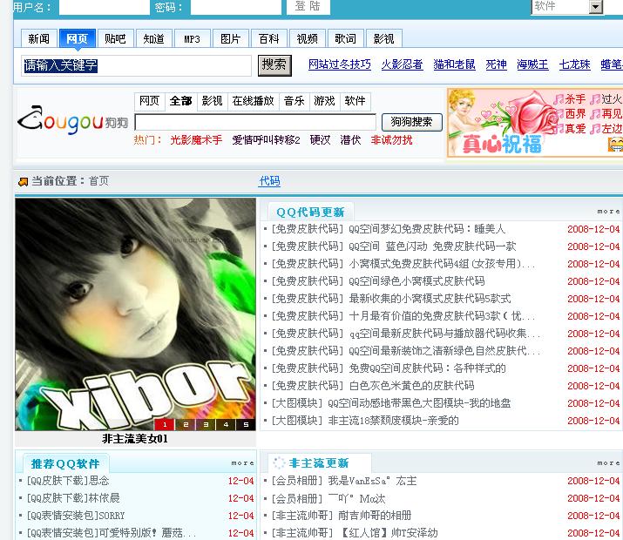Open the 火影忍者 link
Screen dimensions: 623x540
[402, 64]
